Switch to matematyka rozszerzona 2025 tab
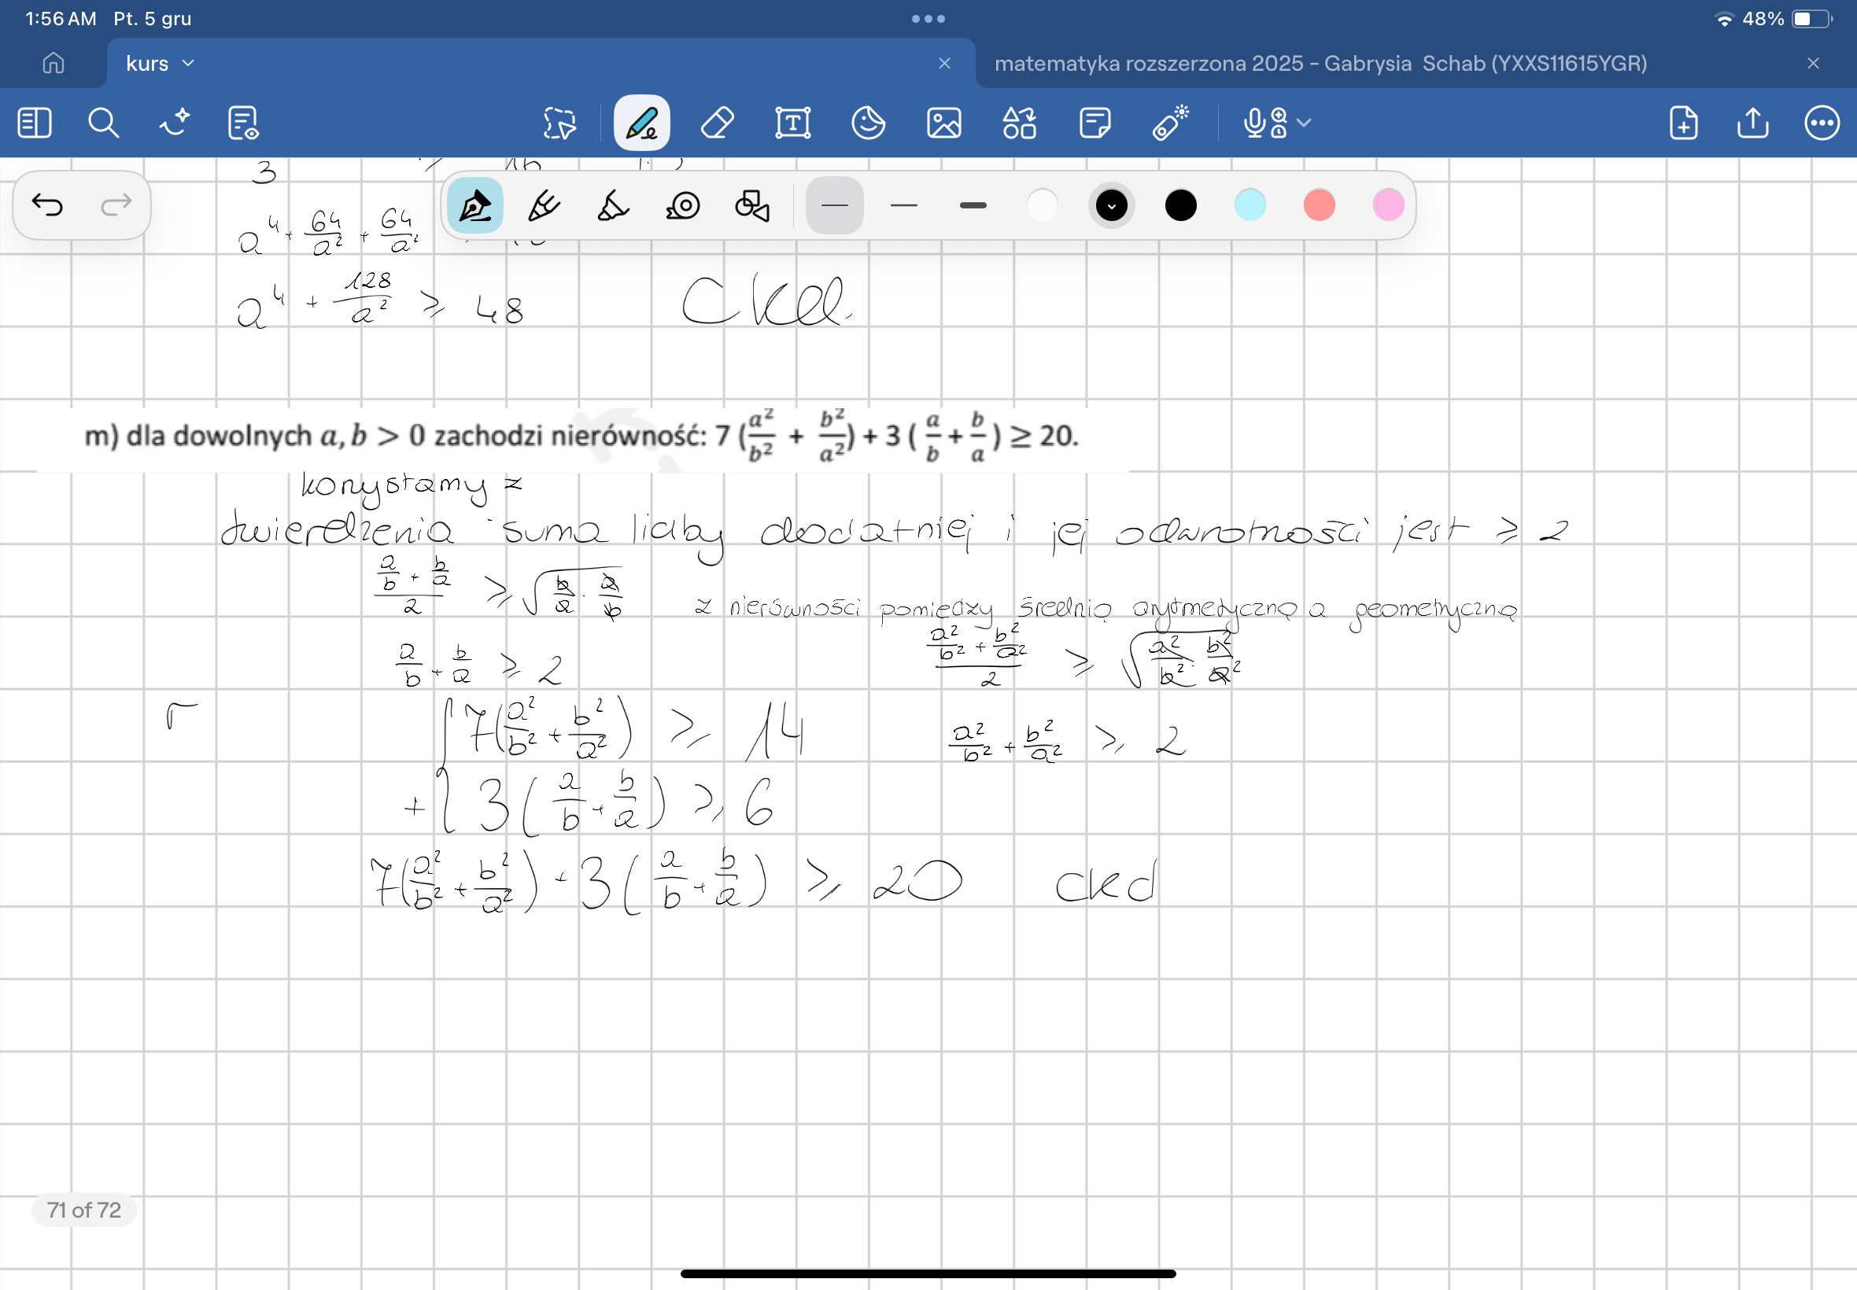Image resolution: width=1857 pixels, height=1290 pixels. pyautogui.click(x=1320, y=63)
